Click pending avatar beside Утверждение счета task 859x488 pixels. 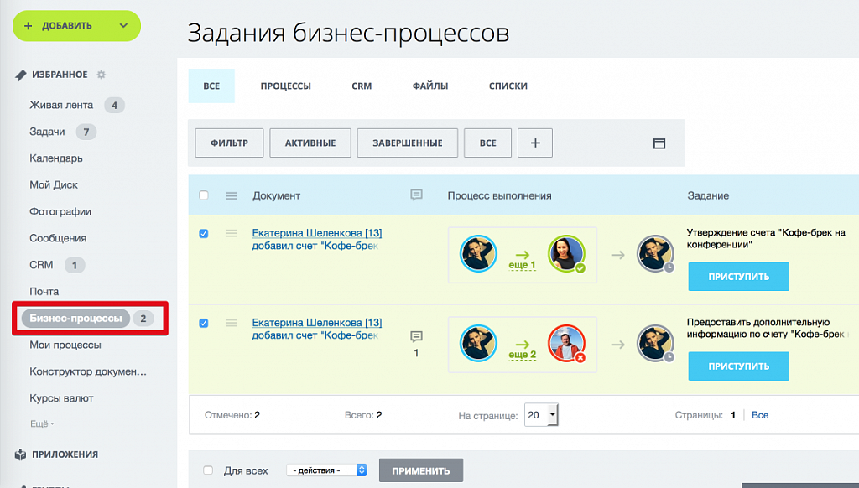[655, 253]
